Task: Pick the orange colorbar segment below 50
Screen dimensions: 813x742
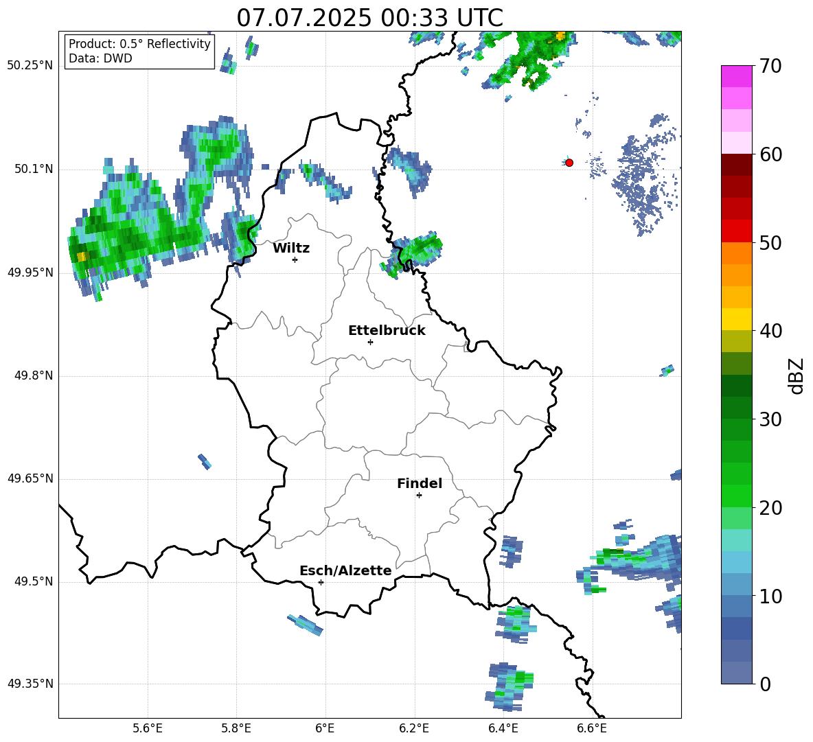Action: click(736, 253)
